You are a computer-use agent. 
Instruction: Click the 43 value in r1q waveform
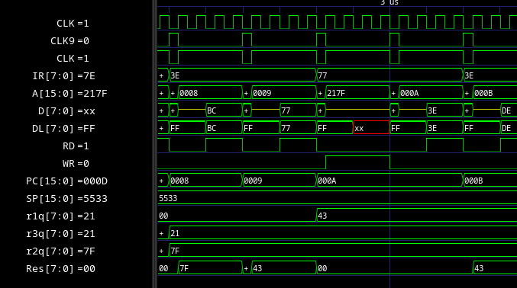(322, 216)
